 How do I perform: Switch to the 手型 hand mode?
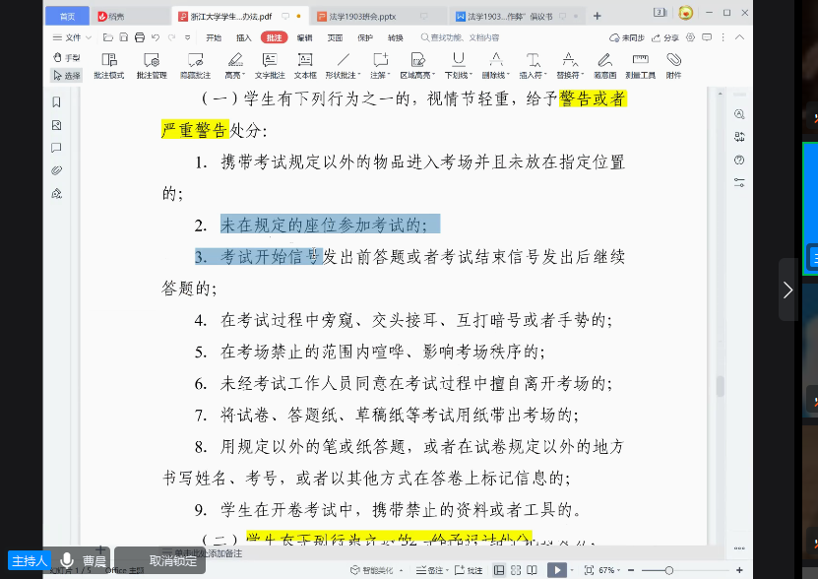(x=67, y=57)
